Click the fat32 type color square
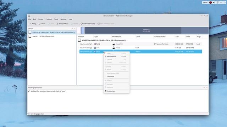This screenshot has height=127, width=227. point(95,44)
